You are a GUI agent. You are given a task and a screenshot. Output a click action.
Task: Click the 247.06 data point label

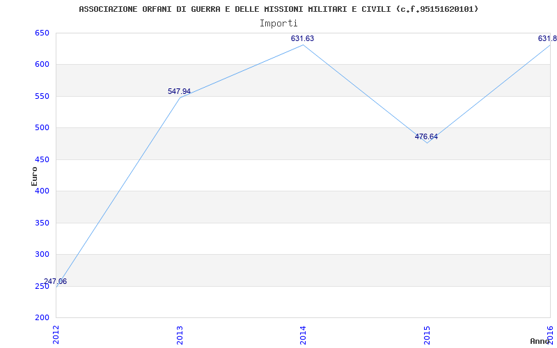click(55, 282)
